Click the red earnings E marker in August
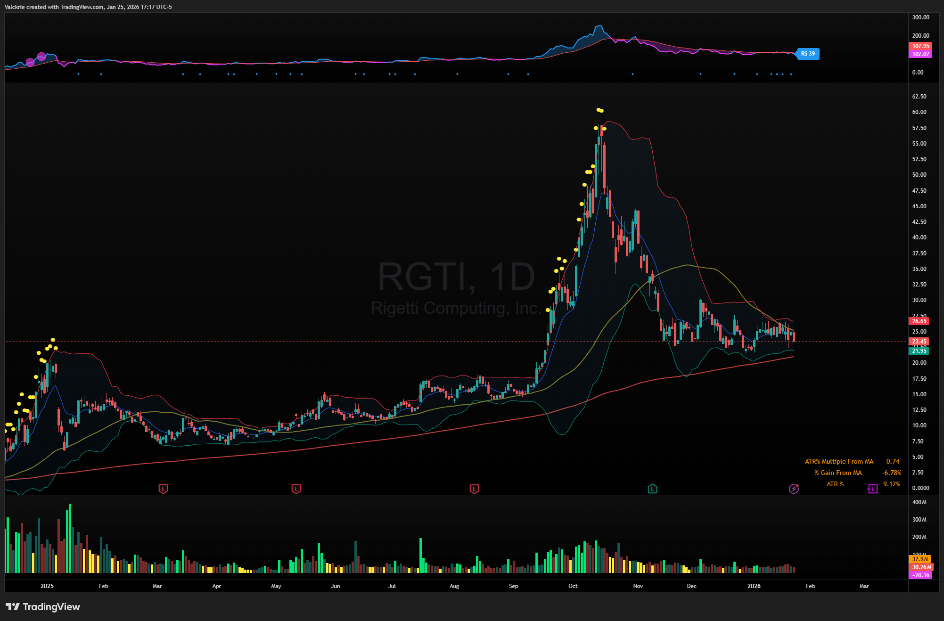Image resolution: width=944 pixels, height=621 pixels. (474, 489)
